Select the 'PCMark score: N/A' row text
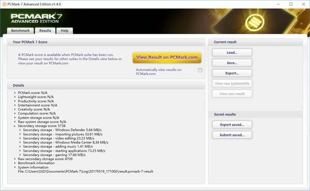 coord(33,93)
